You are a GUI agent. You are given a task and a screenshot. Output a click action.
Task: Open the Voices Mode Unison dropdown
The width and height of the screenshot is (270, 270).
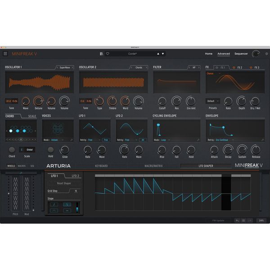point(57,140)
